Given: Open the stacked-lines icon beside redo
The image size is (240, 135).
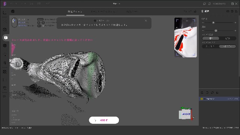Looking at the screenshot, I should click(195, 11).
